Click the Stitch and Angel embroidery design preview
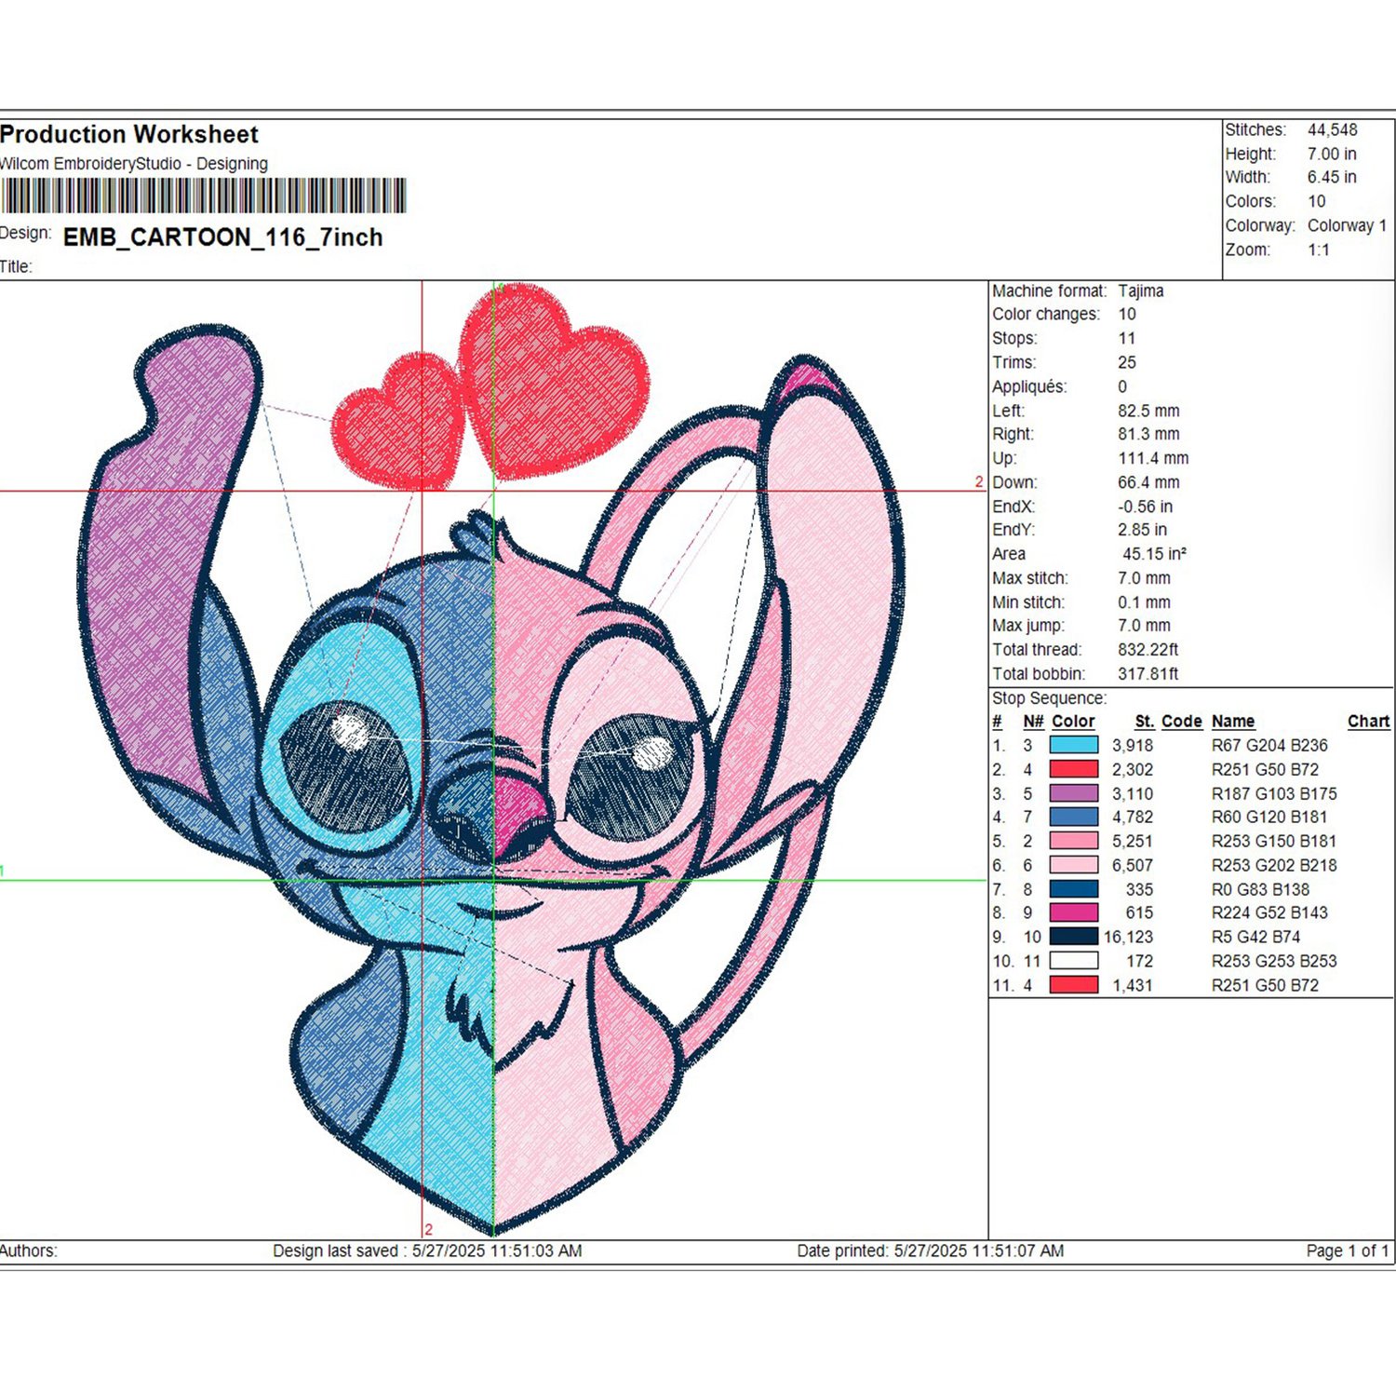 (493, 759)
